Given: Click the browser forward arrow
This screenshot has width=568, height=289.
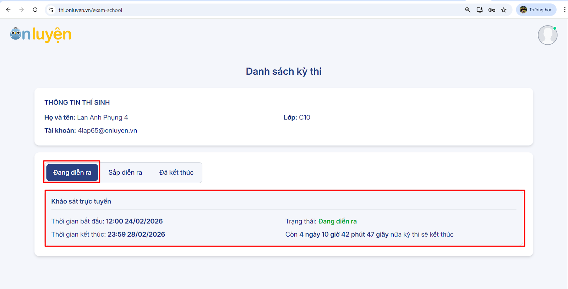Looking at the screenshot, I should (x=22, y=10).
